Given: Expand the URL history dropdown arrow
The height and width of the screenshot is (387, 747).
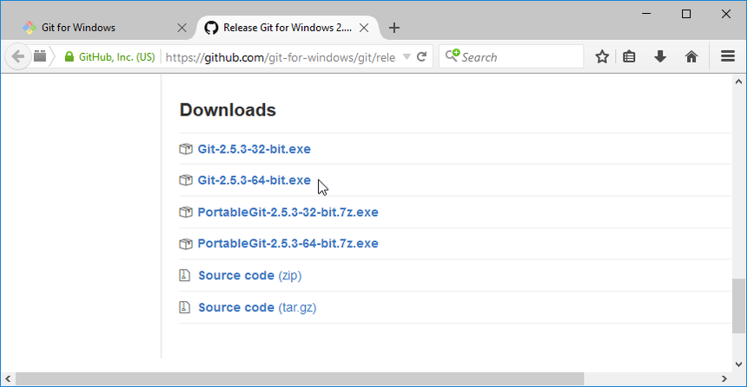Looking at the screenshot, I should (x=407, y=57).
